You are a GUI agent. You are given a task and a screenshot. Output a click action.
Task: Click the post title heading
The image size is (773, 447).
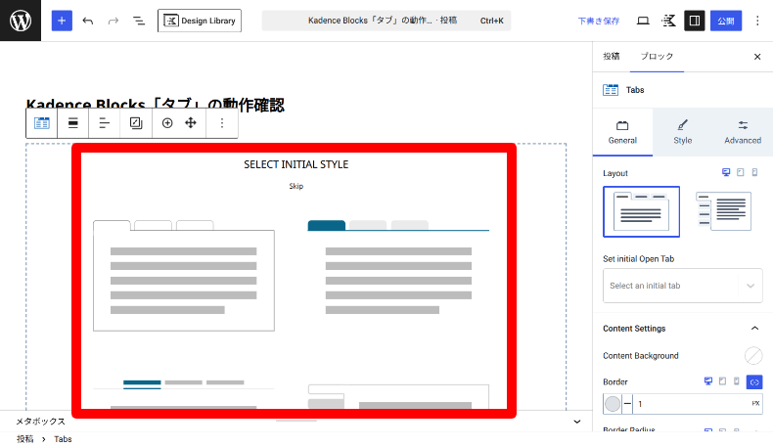(156, 104)
